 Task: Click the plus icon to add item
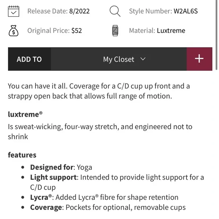(x=199, y=59)
